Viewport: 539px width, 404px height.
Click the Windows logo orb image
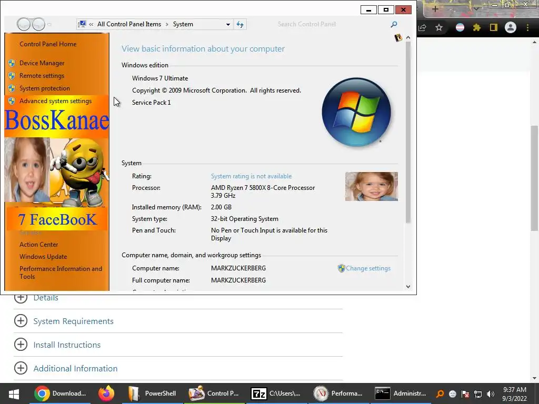(356, 112)
